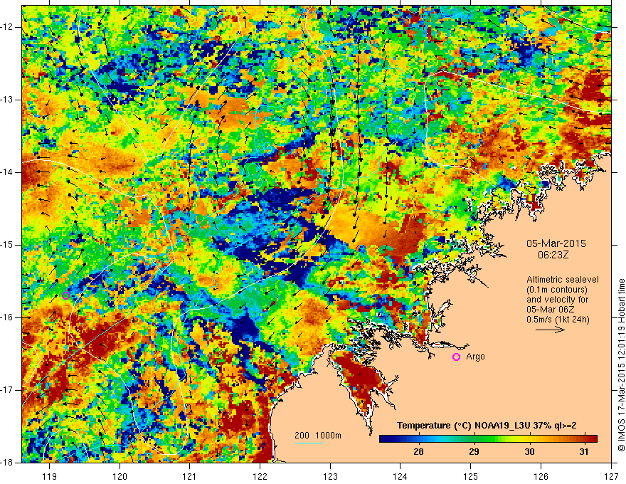Click the velocity scale arrow in legend
This screenshot has width=626, height=484.
click(x=550, y=330)
